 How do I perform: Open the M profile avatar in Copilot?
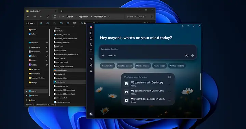coord(91,114)
